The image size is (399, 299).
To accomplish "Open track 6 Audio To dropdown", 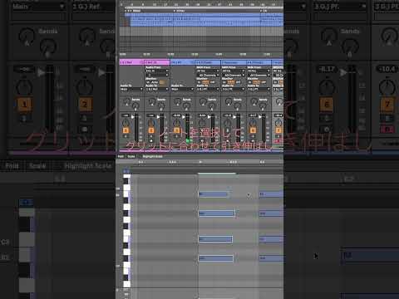I will pyautogui.click(x=259, y=89).
